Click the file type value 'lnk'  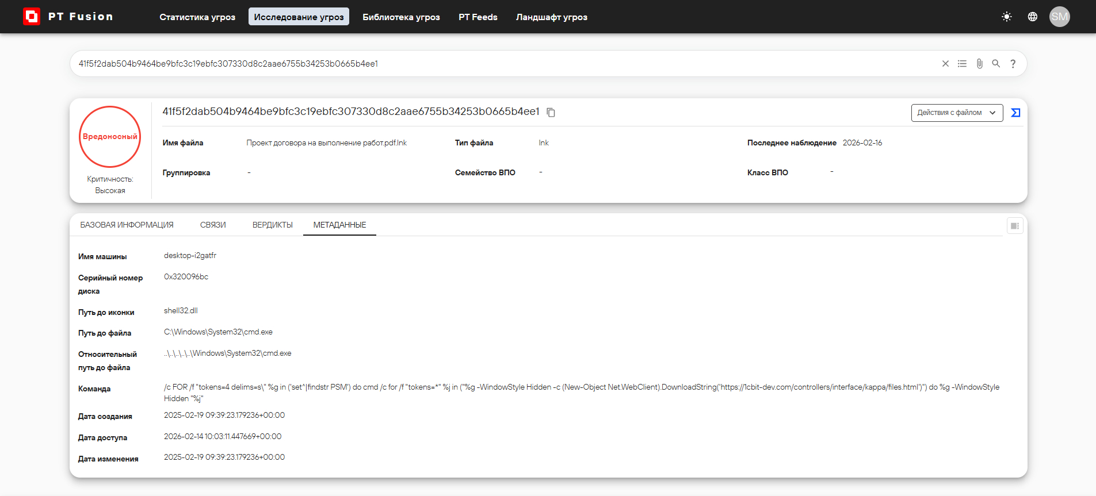[544, 143]
